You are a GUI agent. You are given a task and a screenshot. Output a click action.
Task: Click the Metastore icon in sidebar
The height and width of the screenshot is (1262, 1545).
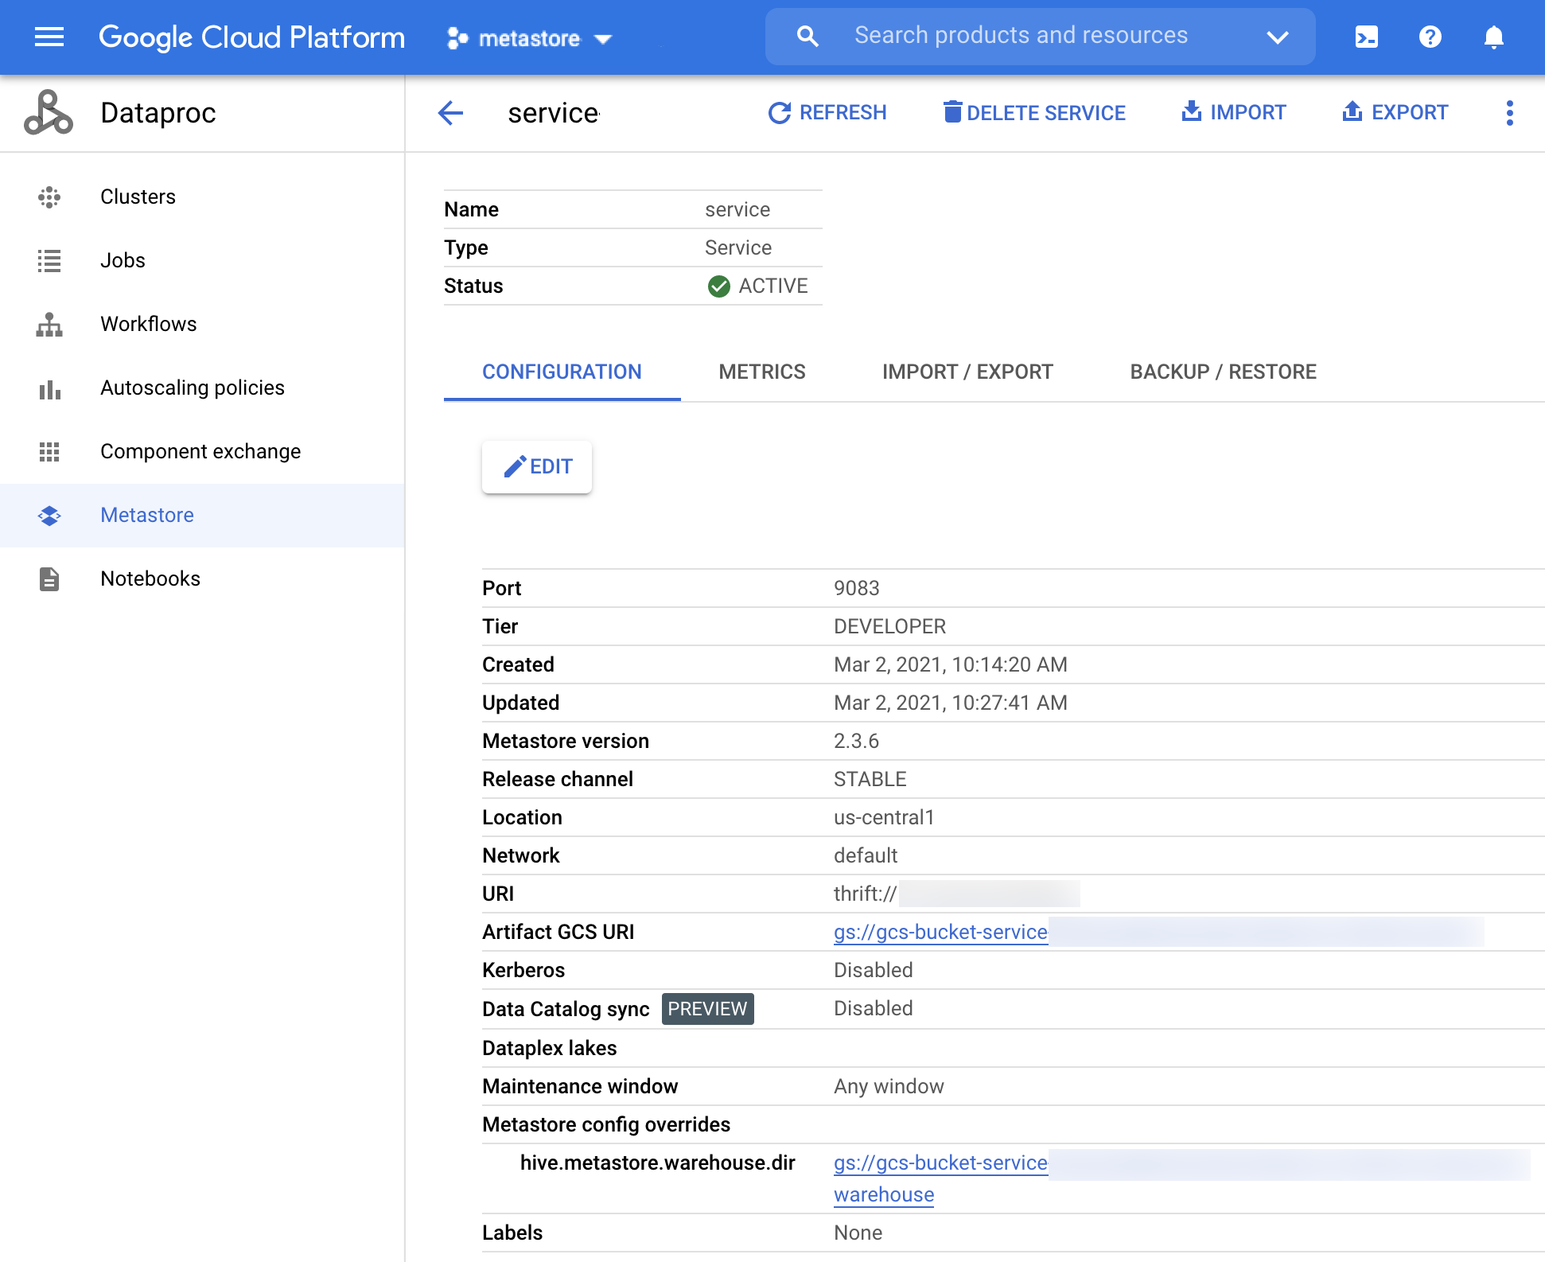pos(50,515)
